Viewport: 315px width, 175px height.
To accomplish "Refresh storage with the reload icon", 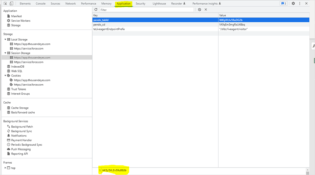I will click(96, 10).
